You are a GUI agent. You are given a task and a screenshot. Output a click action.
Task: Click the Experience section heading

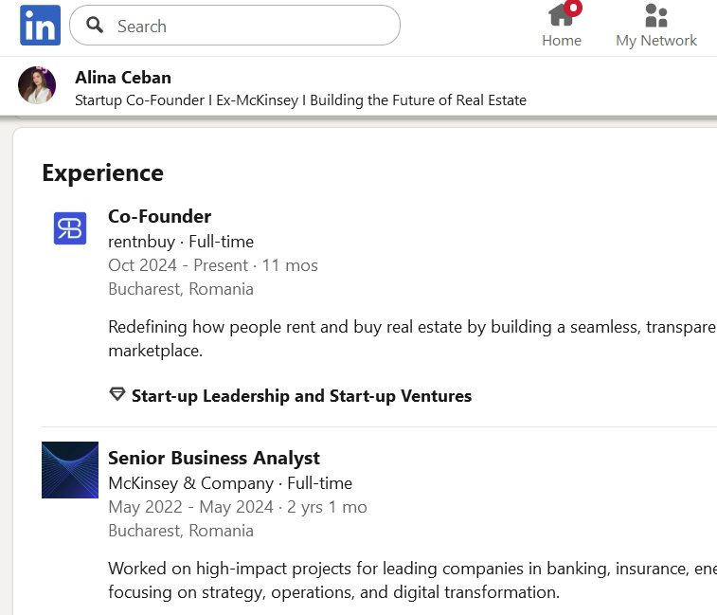coord(103,172)
